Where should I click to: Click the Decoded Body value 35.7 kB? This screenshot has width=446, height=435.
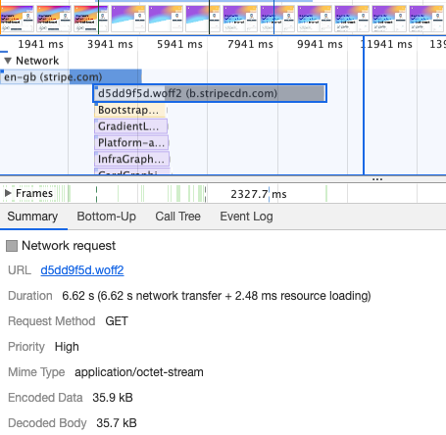[x=117, y=423]
